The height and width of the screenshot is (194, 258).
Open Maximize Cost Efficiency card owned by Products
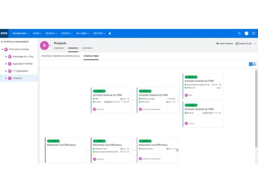(x=111, y=150)
